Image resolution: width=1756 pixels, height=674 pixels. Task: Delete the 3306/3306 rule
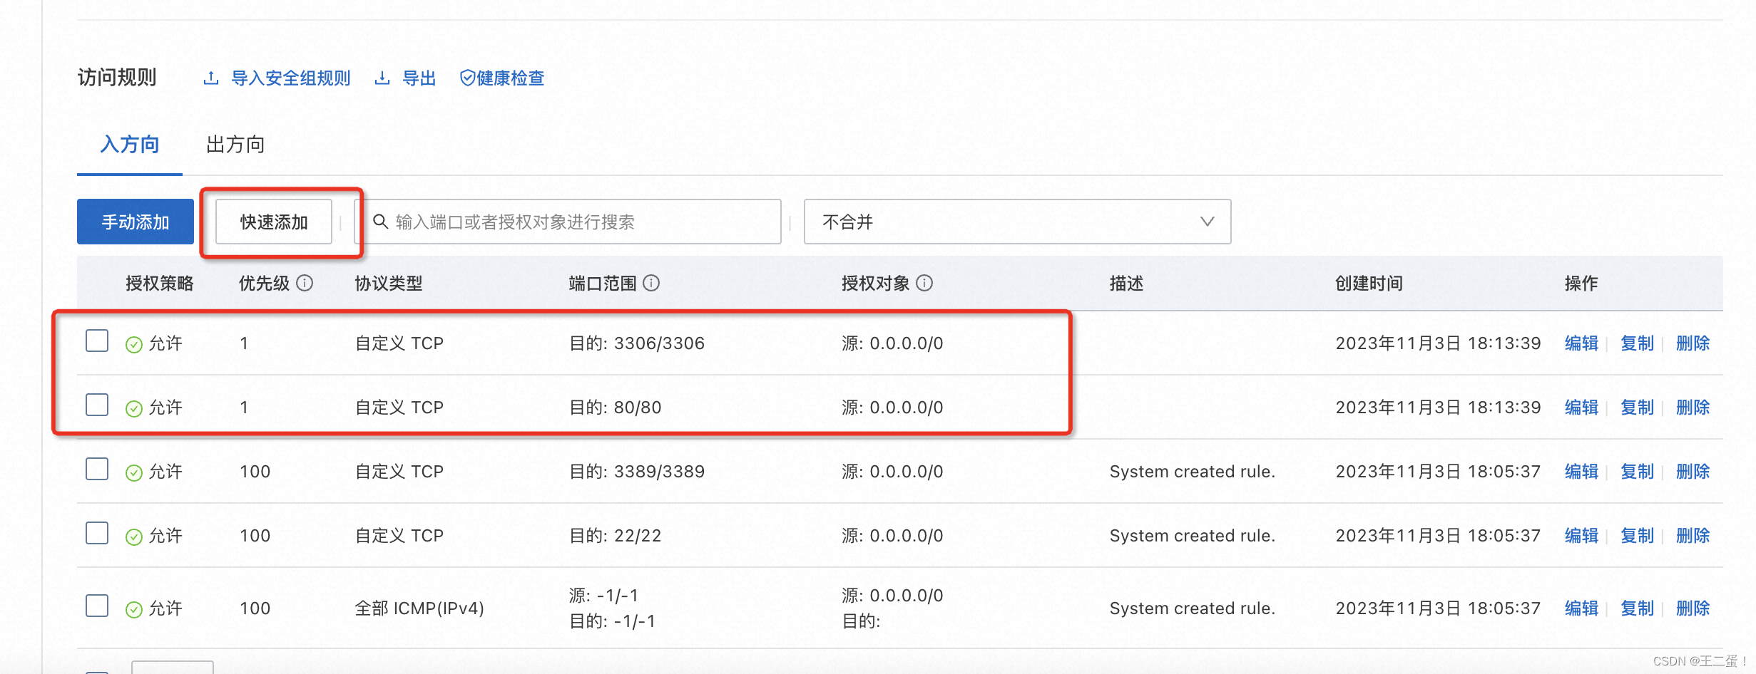[1693, 343]
